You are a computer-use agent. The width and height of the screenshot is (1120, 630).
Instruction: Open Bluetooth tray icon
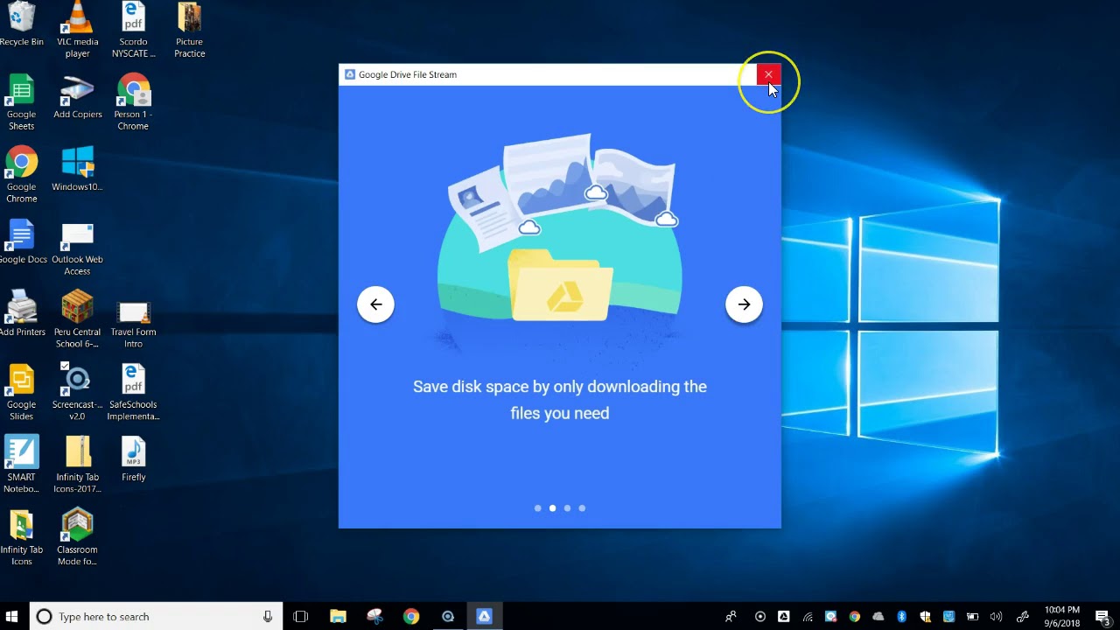click(902, 617)
